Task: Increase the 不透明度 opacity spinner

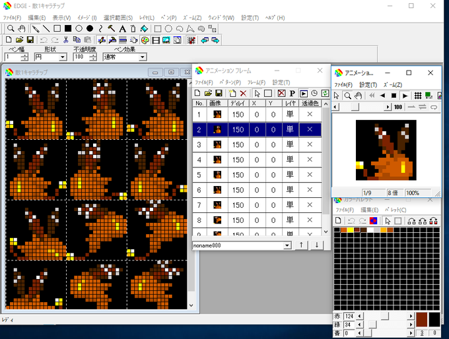Action: tap(93, 55)
